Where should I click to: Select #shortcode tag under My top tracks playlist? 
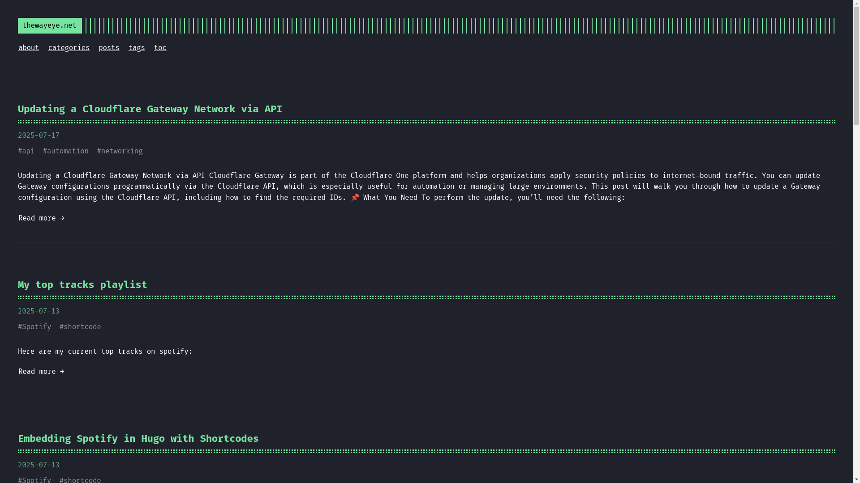[x=80, y=327]
